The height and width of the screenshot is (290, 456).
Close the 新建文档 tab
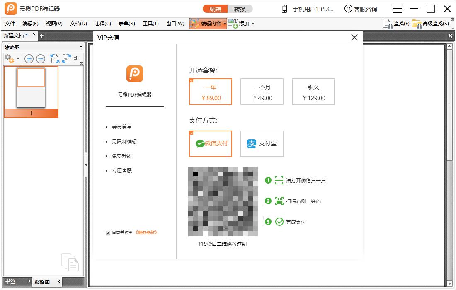[x=34, y=34]
